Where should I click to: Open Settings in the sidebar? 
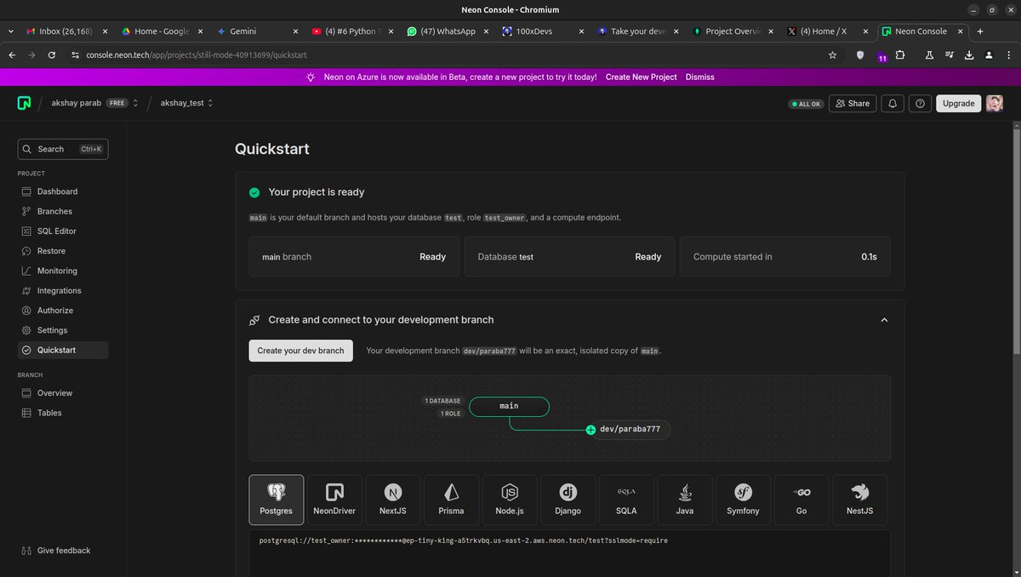point(63,330)
